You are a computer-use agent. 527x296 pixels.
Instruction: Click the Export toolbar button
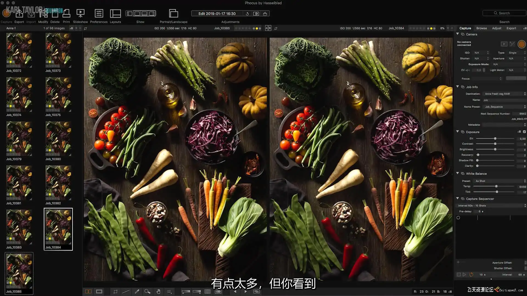coord(19,14)
